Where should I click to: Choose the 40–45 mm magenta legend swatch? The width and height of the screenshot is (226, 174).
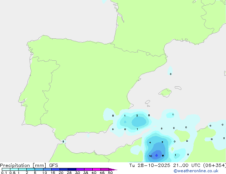pyautogui.click(x=97, y=169)
